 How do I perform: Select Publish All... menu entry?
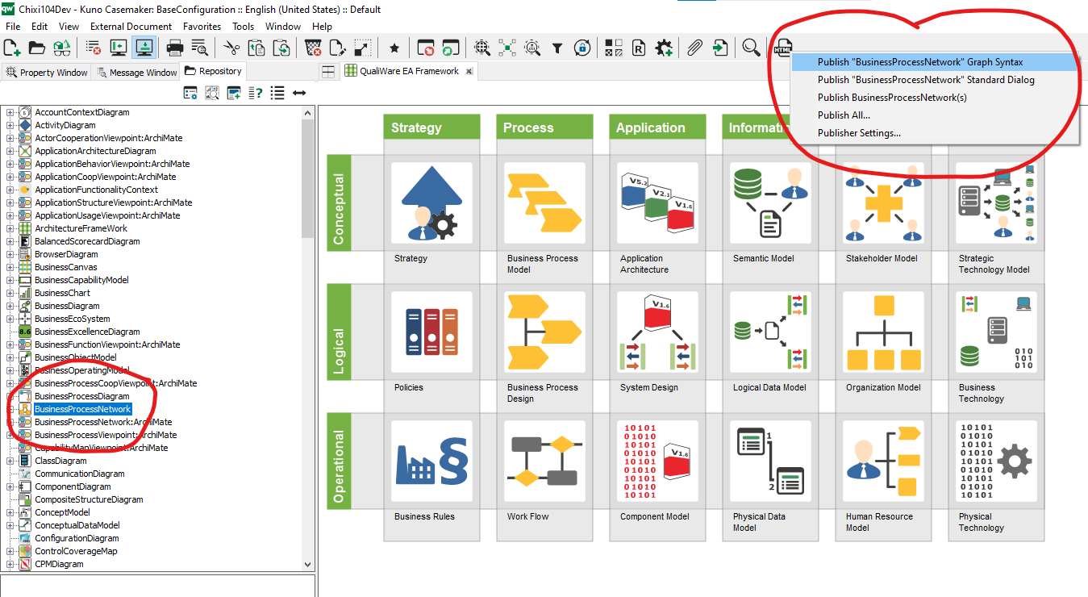(844, 115)
